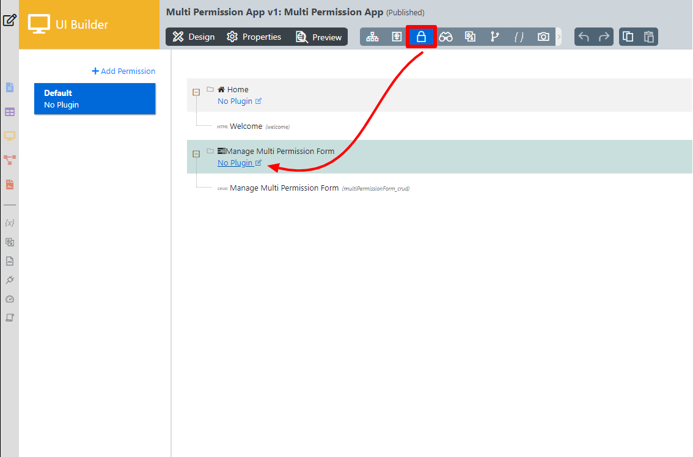The height and width of the screenshot is (457, 693).
Task: Select the Default permission entry
Action: click(95, 99)
